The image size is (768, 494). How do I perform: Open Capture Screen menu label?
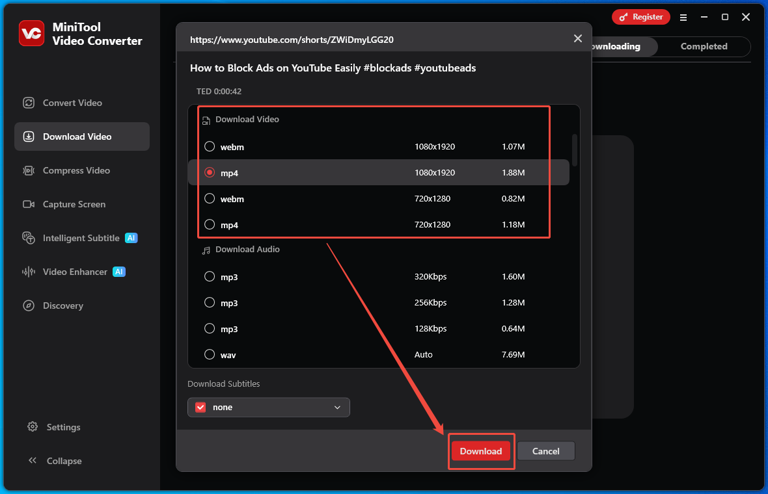tap(74, 204)
